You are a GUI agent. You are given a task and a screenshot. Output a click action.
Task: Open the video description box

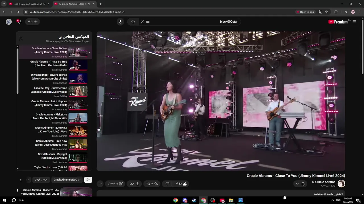(x=221, y=194)
